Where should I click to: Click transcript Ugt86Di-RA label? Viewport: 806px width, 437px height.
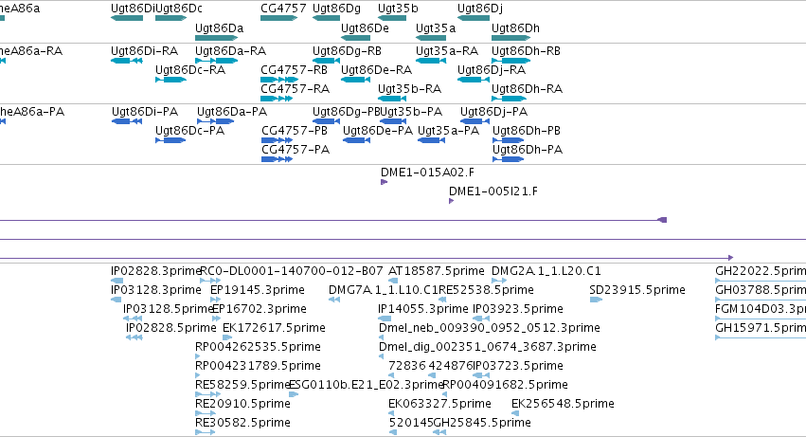[x=145, y=50]
